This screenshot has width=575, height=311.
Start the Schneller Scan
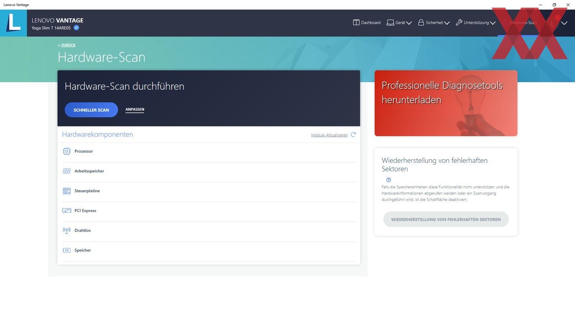[91, 110]
